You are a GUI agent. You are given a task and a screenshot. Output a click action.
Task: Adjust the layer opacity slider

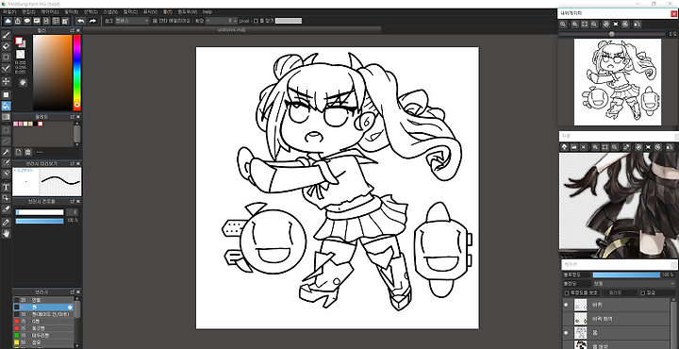coord(626,275)
